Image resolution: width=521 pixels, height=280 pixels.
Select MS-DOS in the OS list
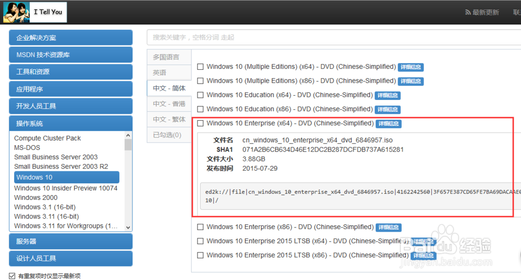click(x=27, y=148)
